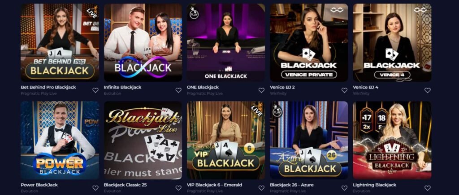459x195 pixels.
Task: Toggle favorite heart for Power BlackJack
Action: pyautogui.click(x=95, y=188)
